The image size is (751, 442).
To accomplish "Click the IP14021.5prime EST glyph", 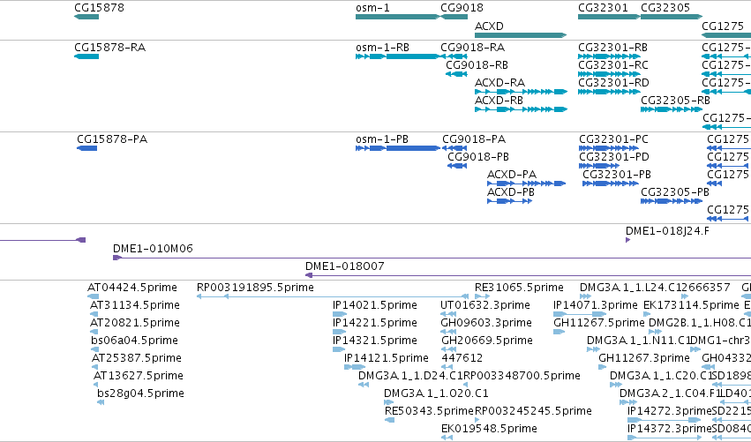I will tap(340, 314).
